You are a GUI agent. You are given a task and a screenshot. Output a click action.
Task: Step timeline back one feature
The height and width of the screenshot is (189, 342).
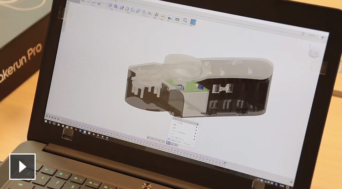49,117
